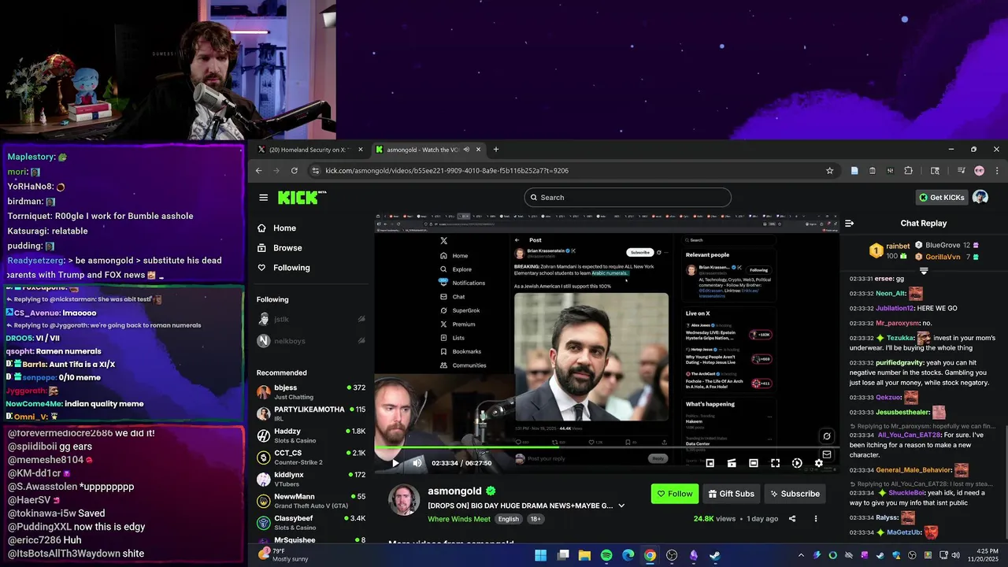Subscribe to asmongold

795,494
